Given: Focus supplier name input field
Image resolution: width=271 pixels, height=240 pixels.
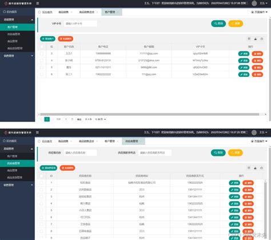Looking at the screenshot, I should (x=80, y=152).
